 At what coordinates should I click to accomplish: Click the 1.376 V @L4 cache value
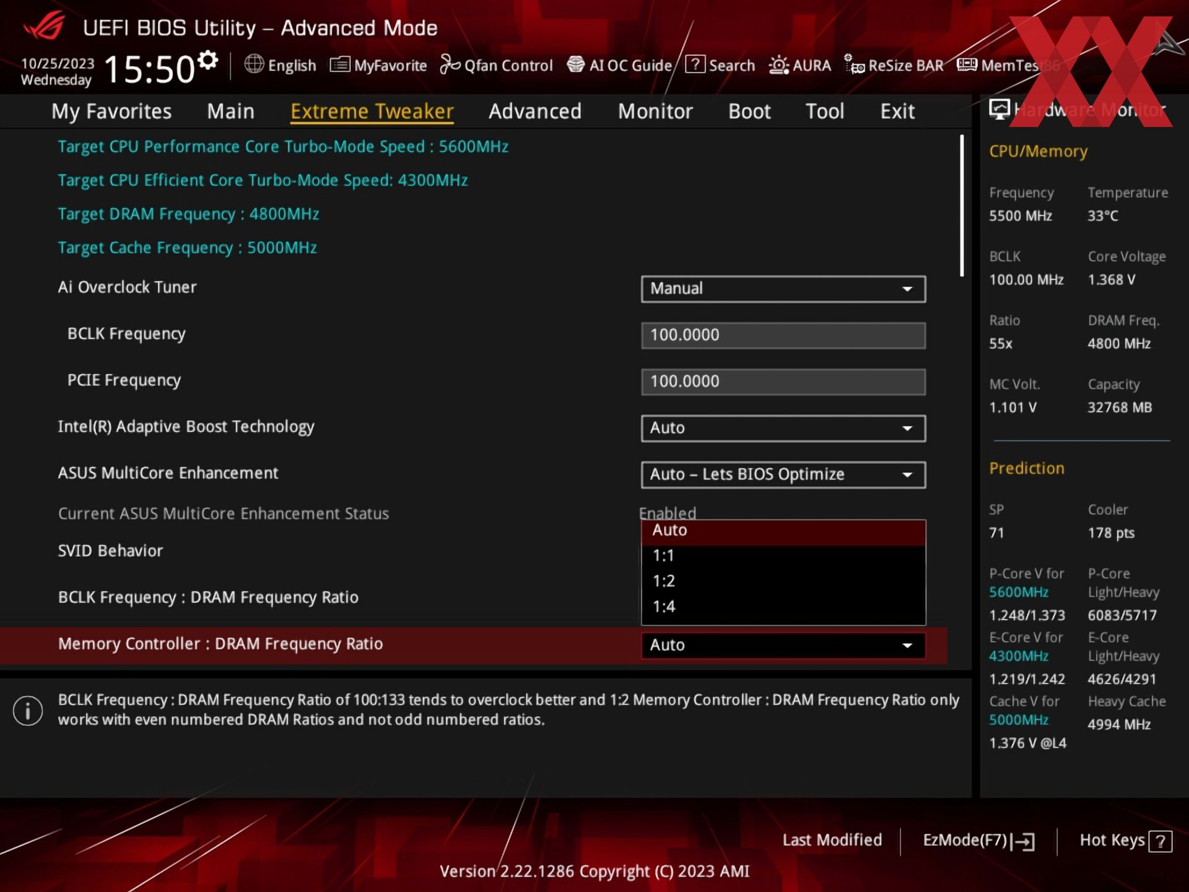pyautogui.click(x=1027, y=743)
